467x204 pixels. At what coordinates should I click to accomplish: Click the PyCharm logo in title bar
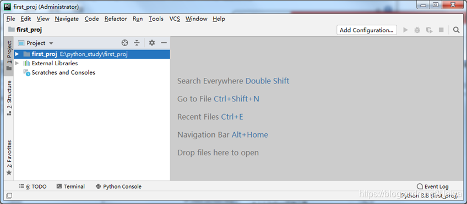(x=8, y=6)
